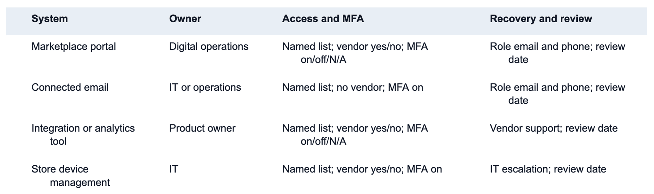Click the Owner column header
The image size is (654, 194).
pos(185,19)
